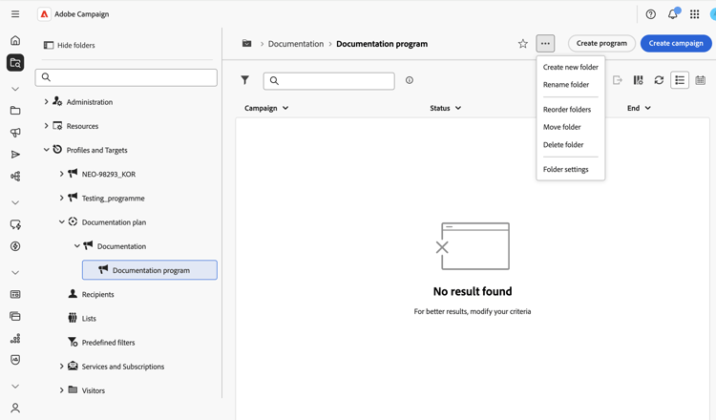
Task: Open Deliveries paper-plane sidebar icon
Action: tap(15, 155)
